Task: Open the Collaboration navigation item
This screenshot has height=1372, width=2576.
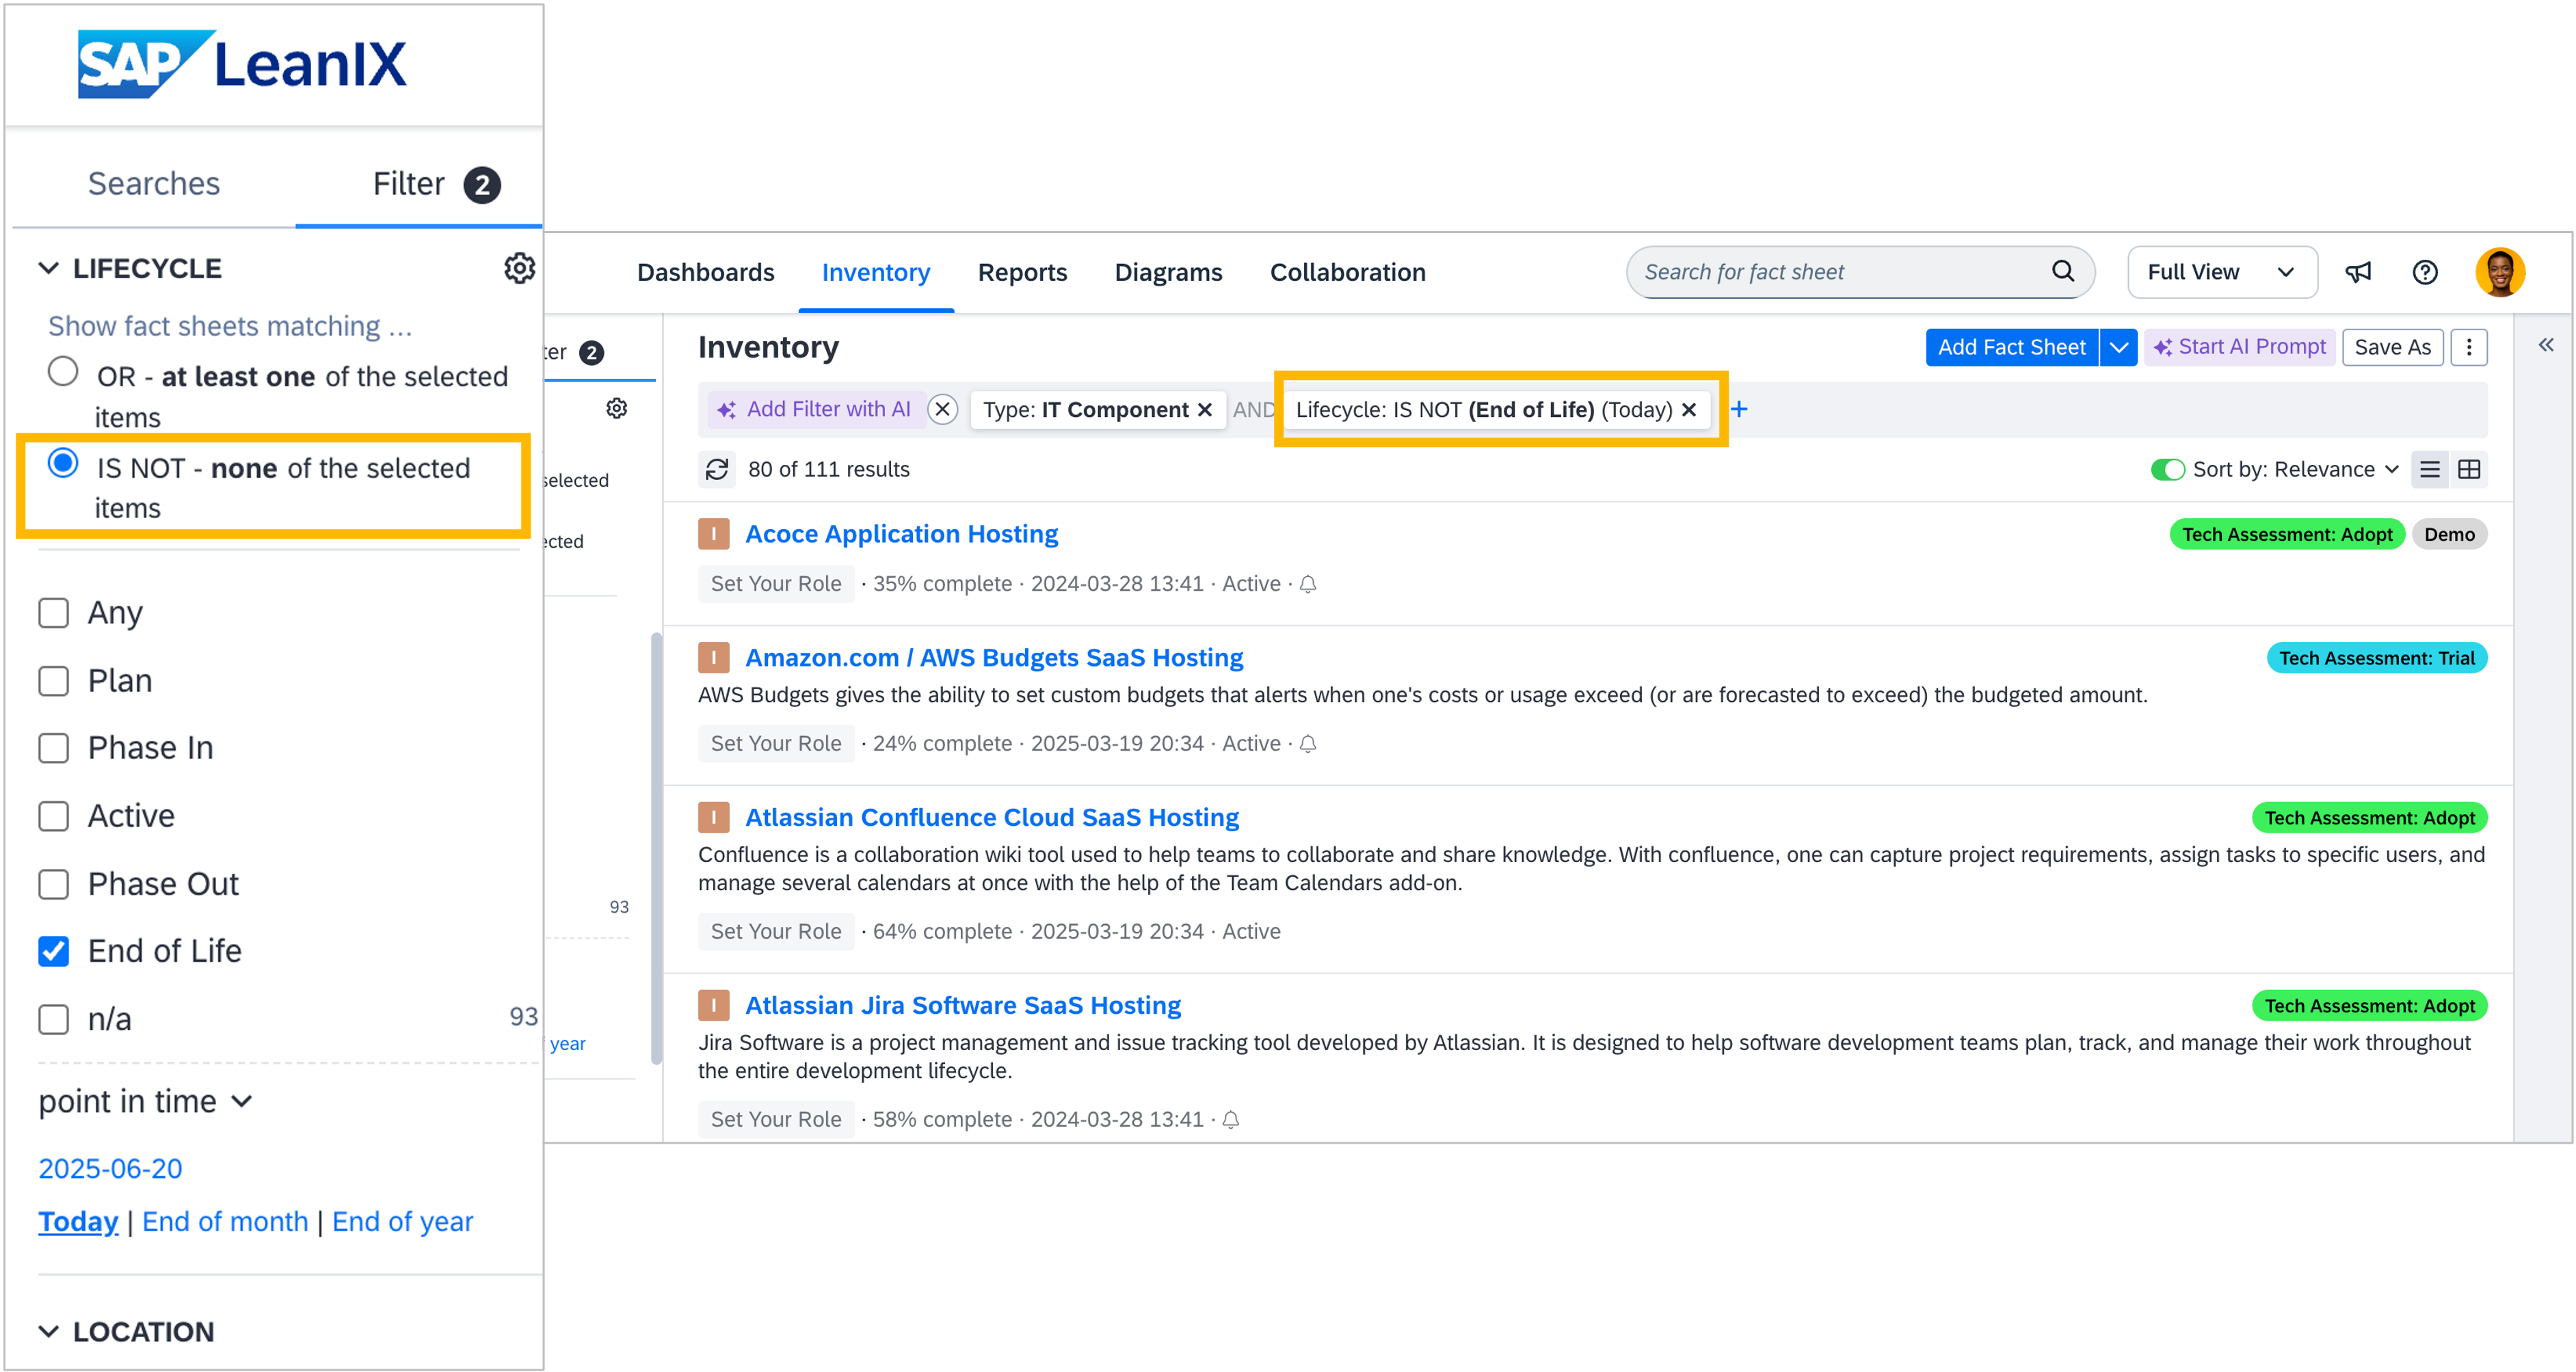Action: click(x=1347, y=272)
